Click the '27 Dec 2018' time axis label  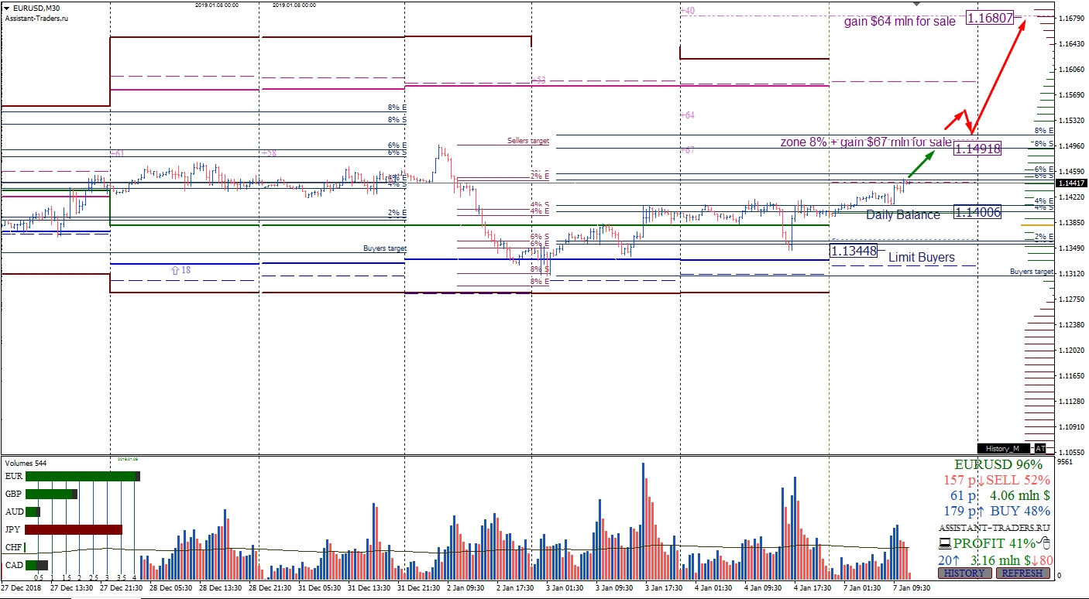(x=21, y=588)
